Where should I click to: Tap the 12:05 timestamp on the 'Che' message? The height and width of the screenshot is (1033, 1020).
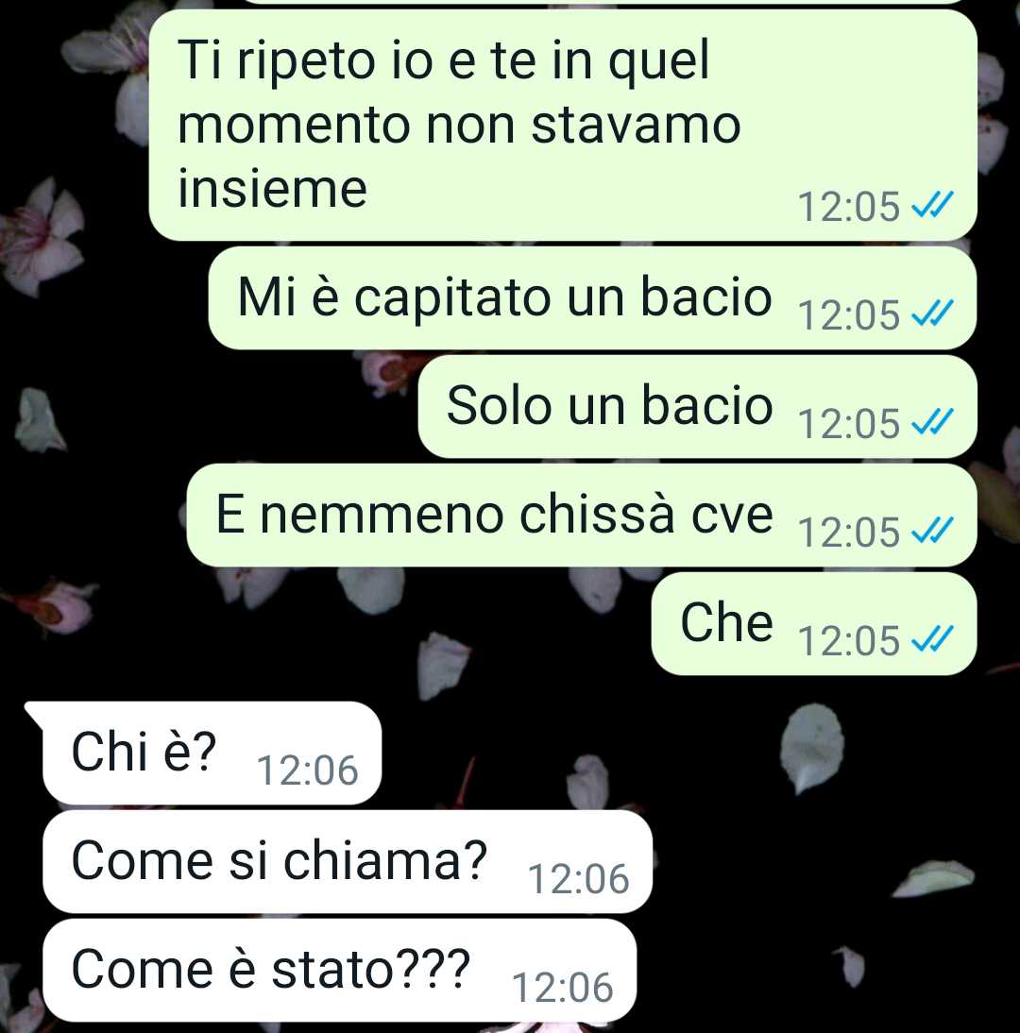coord(849,640)
